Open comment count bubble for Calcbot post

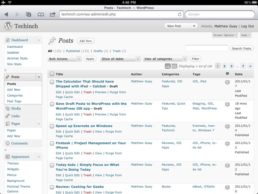pyautogui.click(x=227, y=82)
